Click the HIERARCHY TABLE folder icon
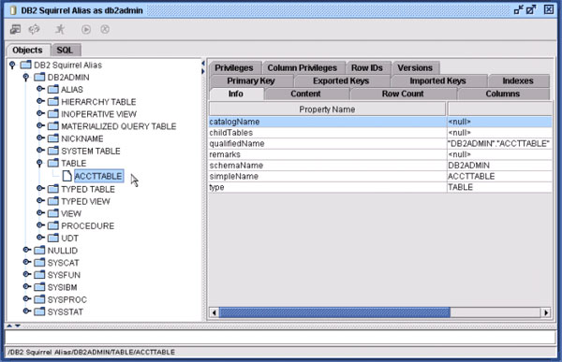This screenshot has width=562, height=362. point(53,102)
